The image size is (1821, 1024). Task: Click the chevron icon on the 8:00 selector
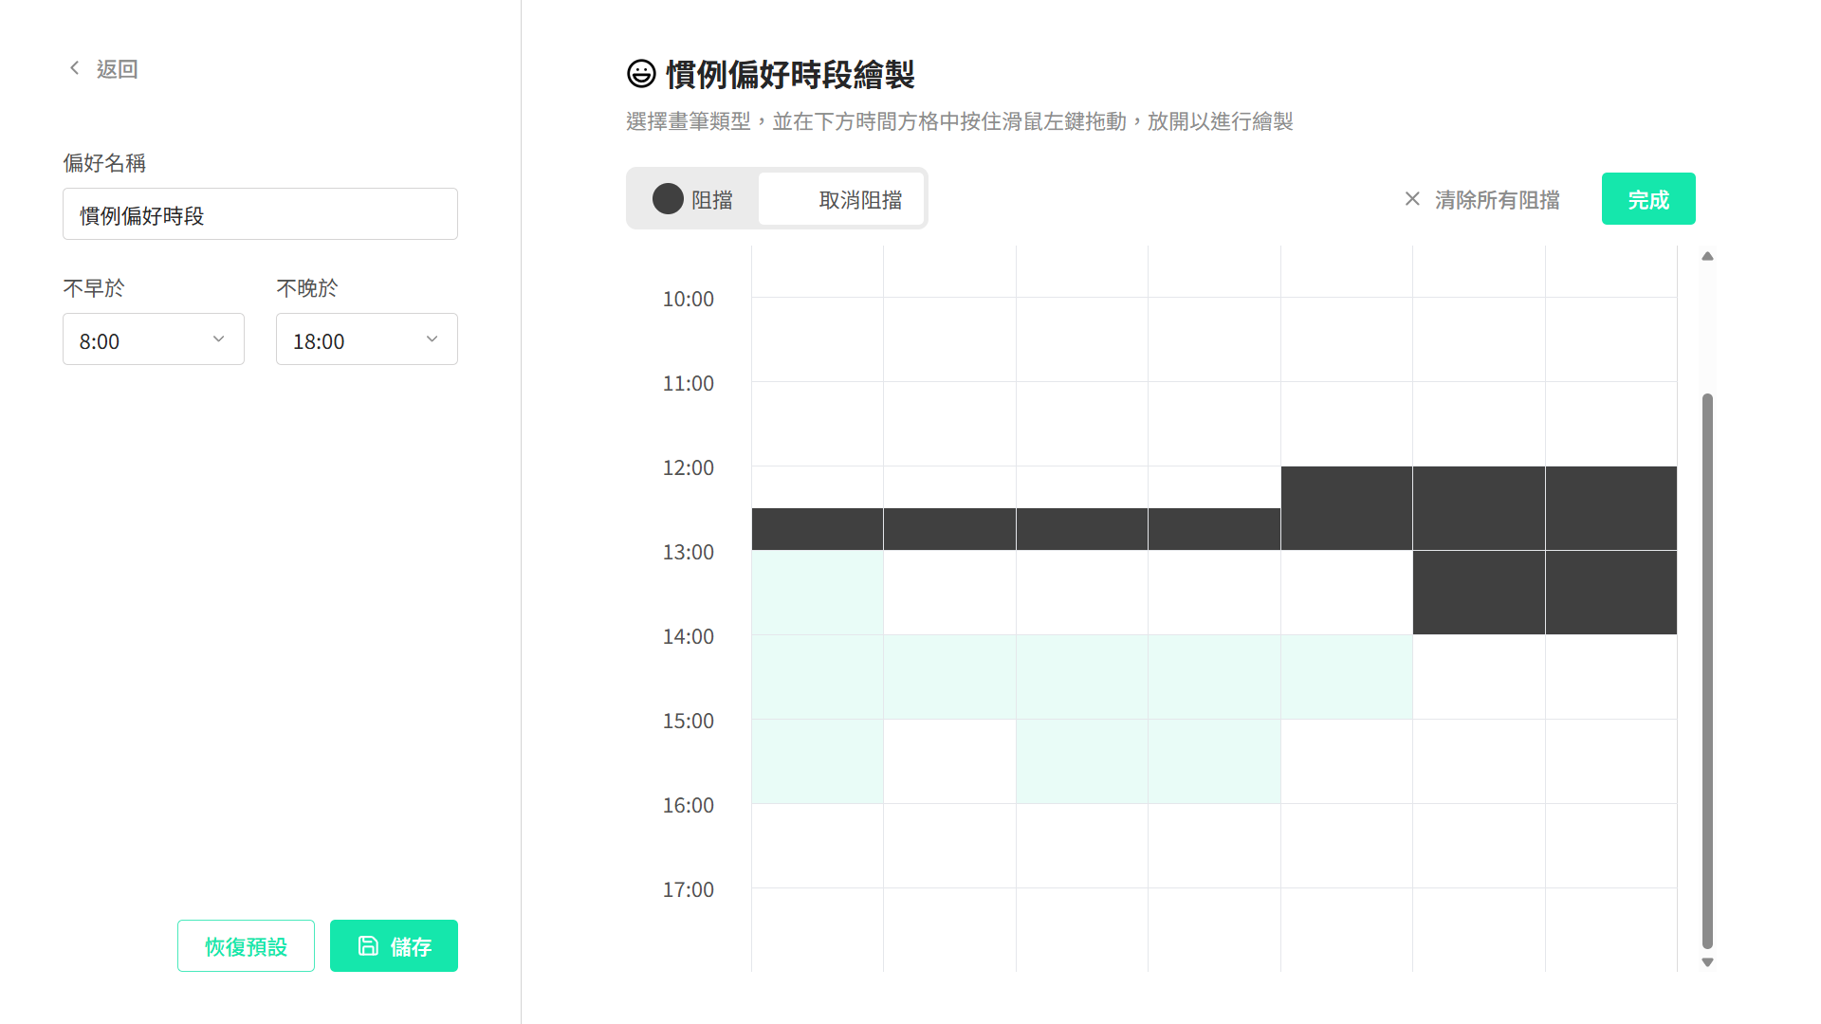coord(219,338)
